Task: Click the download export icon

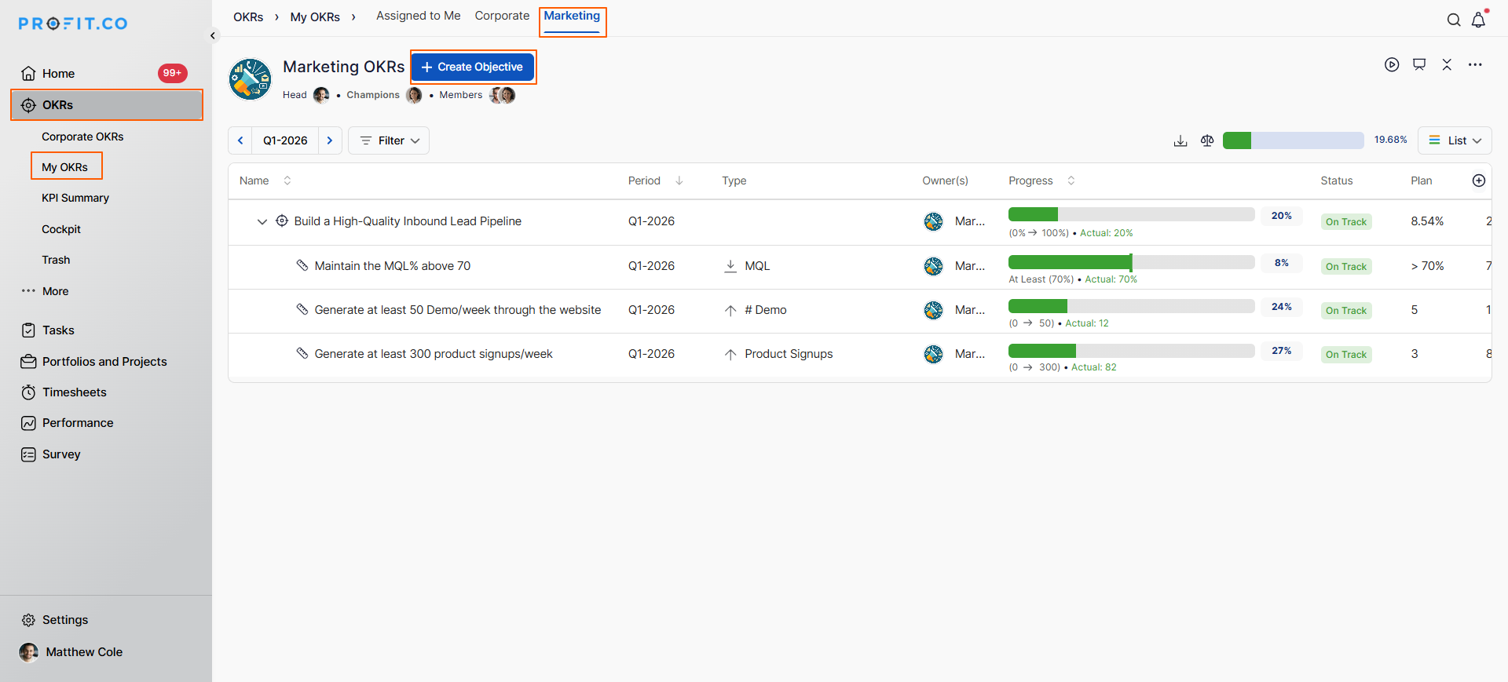Action: (1180, 140)
